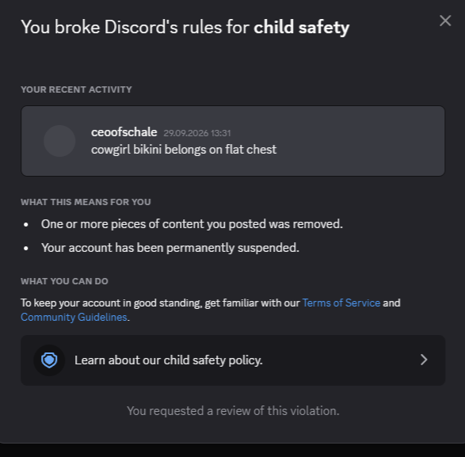Select 'Learn about our child safety policy.' text

point(169,360)
